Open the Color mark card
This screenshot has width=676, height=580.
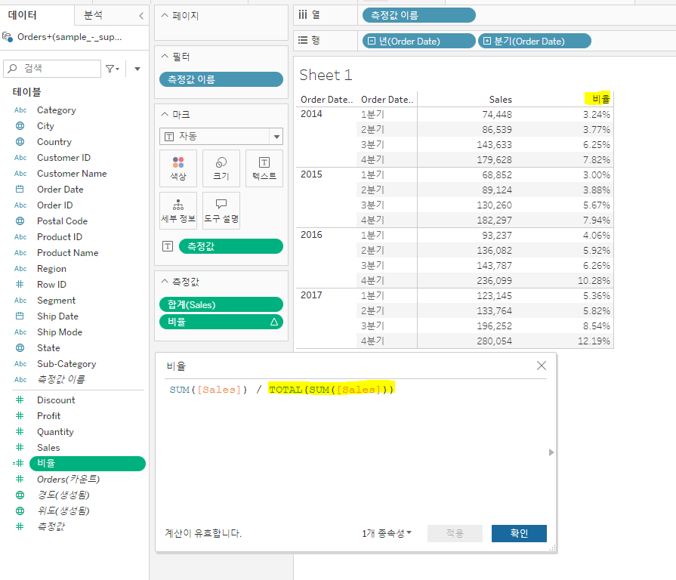point(178,168)
